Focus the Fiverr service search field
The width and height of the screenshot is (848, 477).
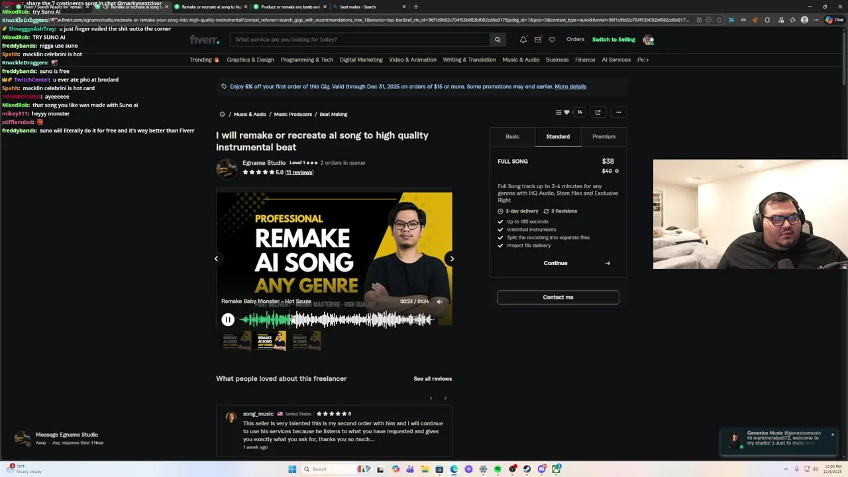360,40
